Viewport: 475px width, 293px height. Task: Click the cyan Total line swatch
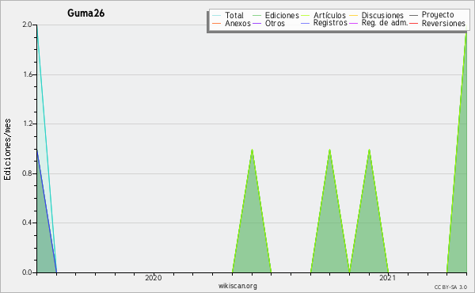(217, 15)
